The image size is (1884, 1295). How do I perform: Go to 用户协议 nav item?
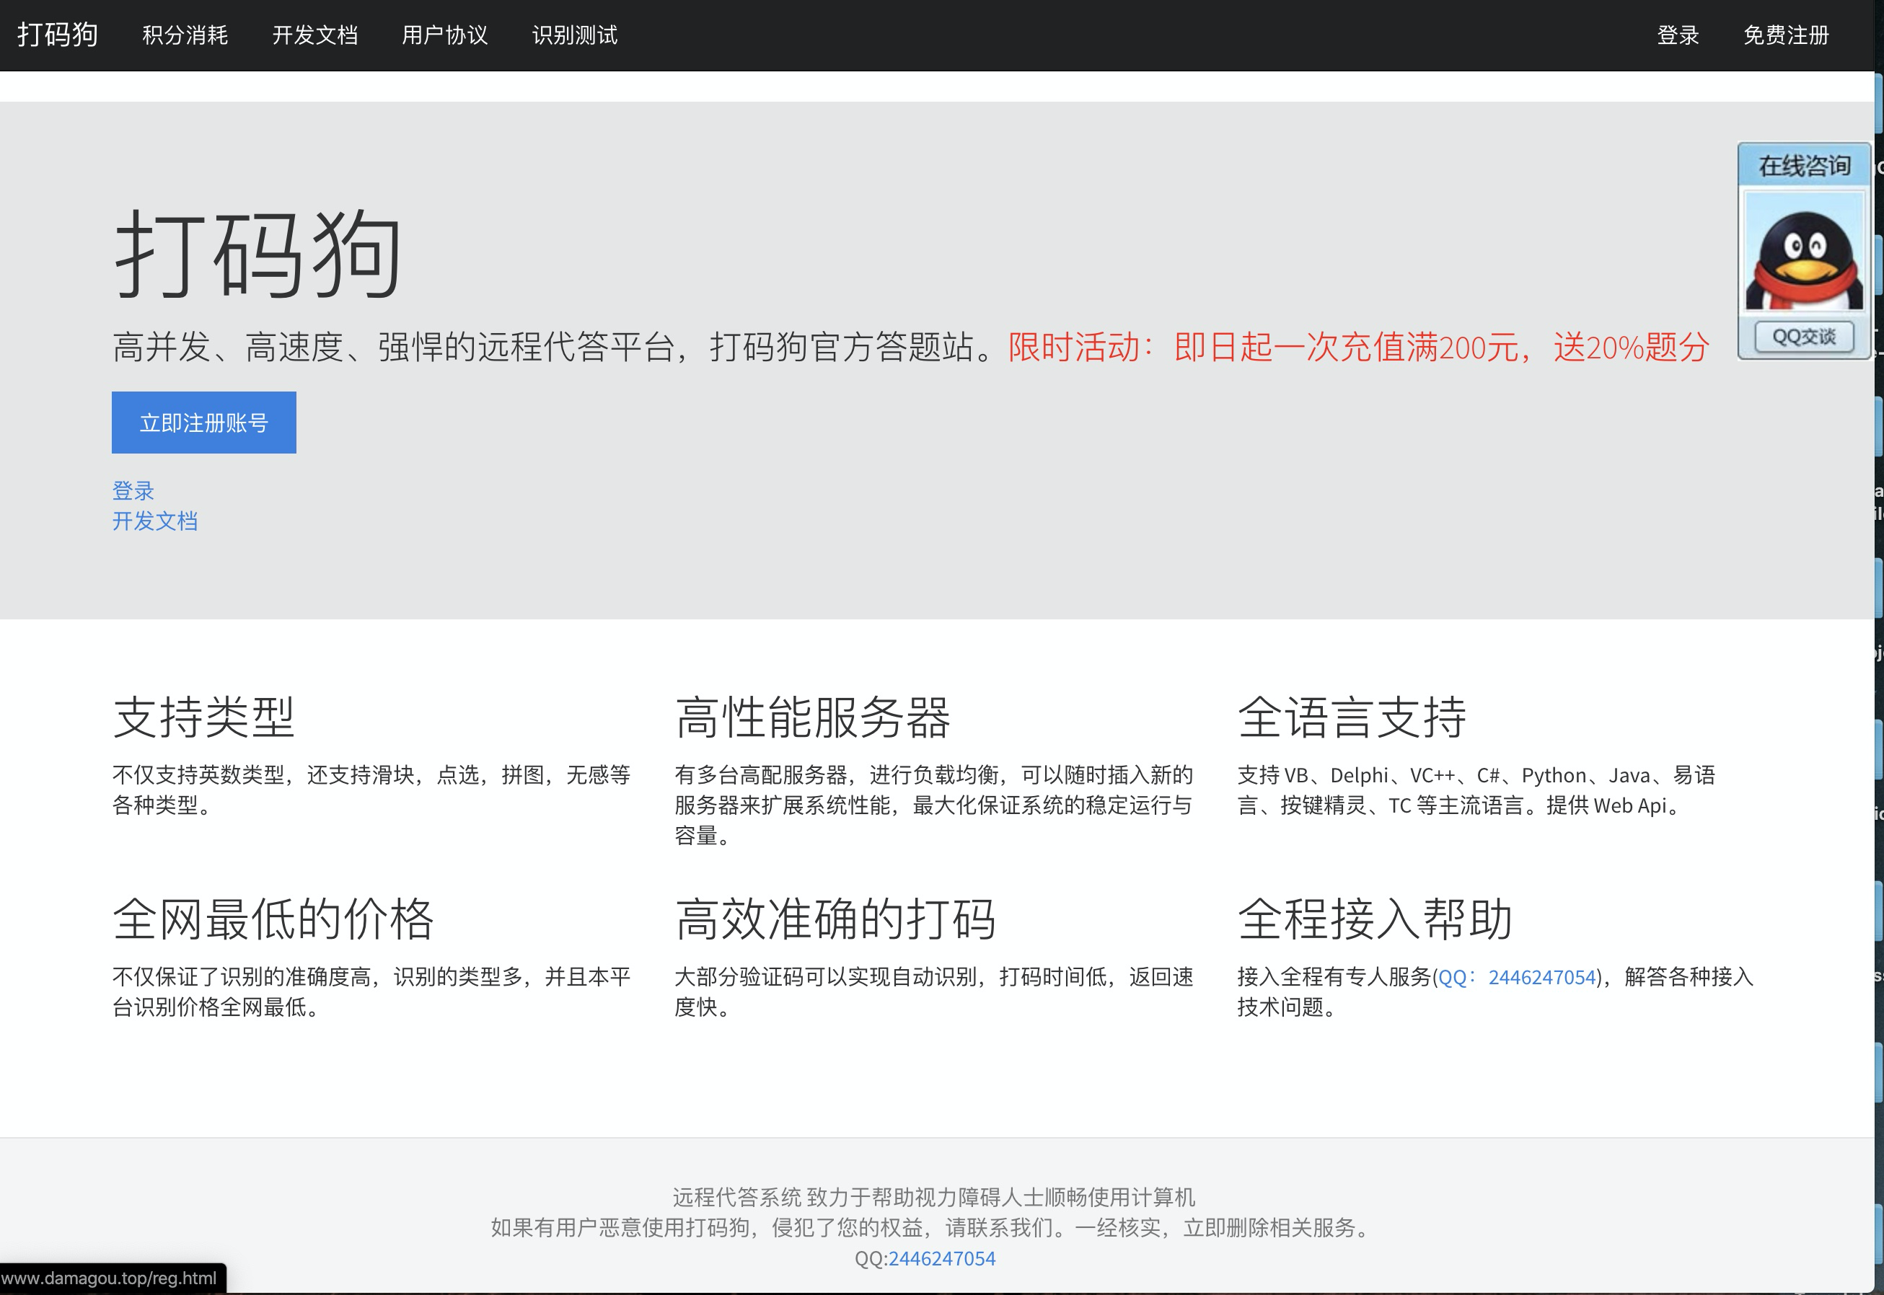(x=445, y=35)
